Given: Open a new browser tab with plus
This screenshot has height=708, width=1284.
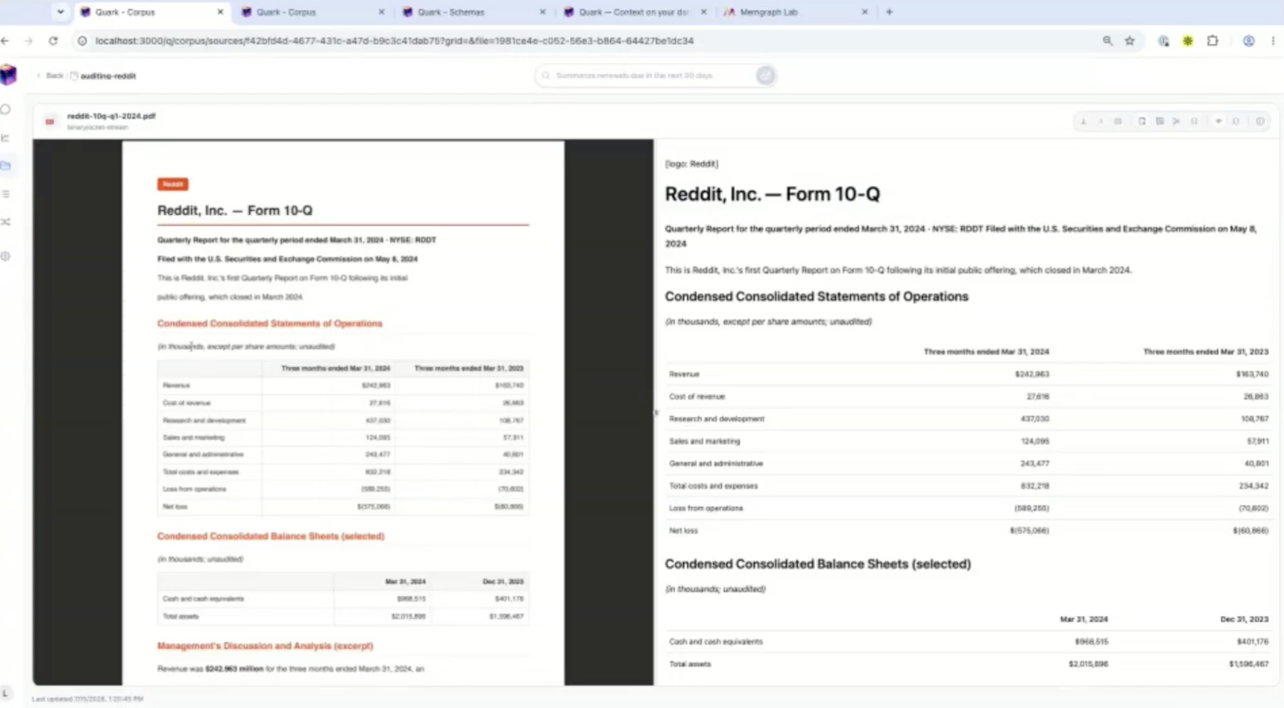Looking at the screenshot, I should pos(889,12).
